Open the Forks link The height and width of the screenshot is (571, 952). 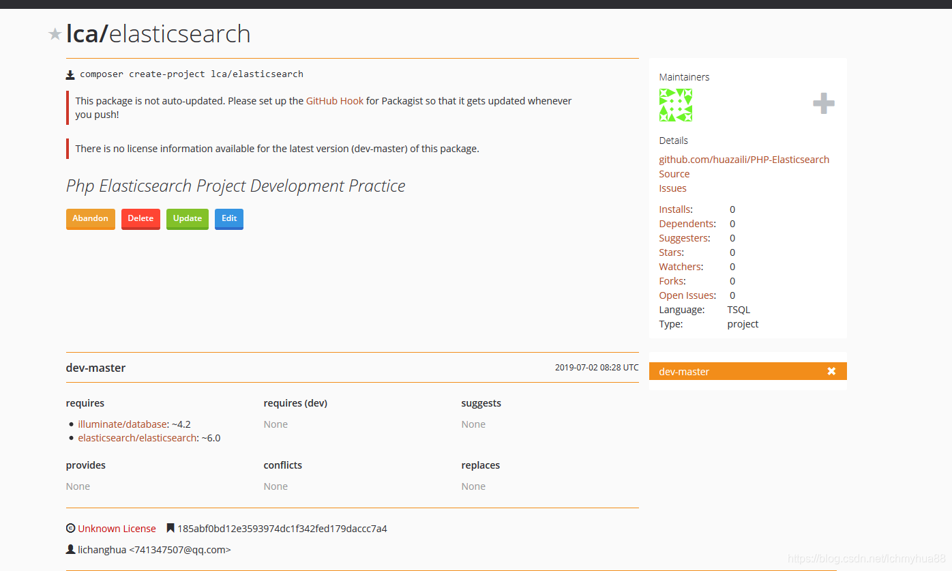point(671,281)
